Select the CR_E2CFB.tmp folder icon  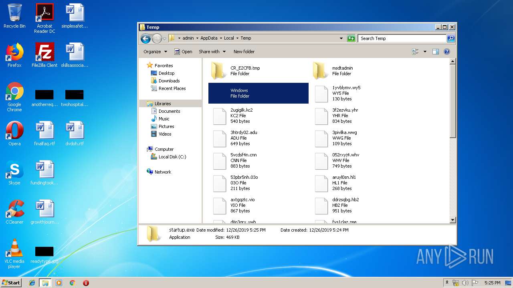[x=218, y=71]
